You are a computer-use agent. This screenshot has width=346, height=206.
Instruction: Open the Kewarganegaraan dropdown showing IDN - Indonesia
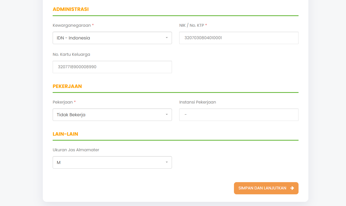pos(109,38)
